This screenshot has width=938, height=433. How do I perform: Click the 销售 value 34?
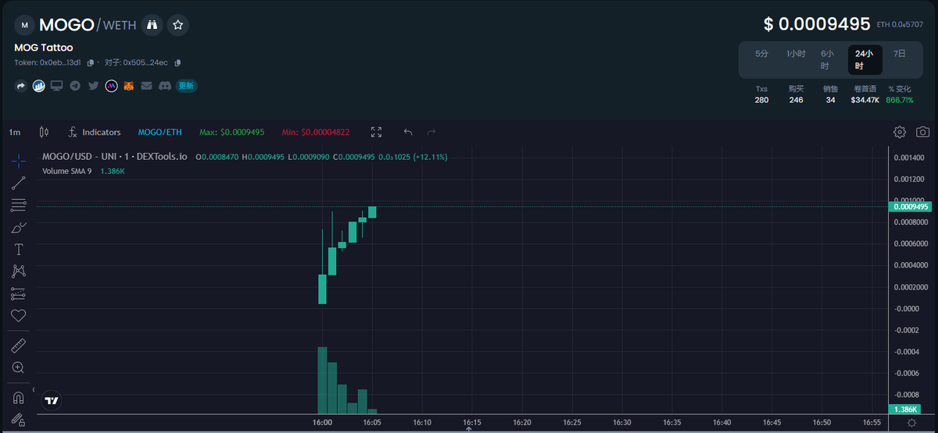pyautogui.click(x=830, y=100)
